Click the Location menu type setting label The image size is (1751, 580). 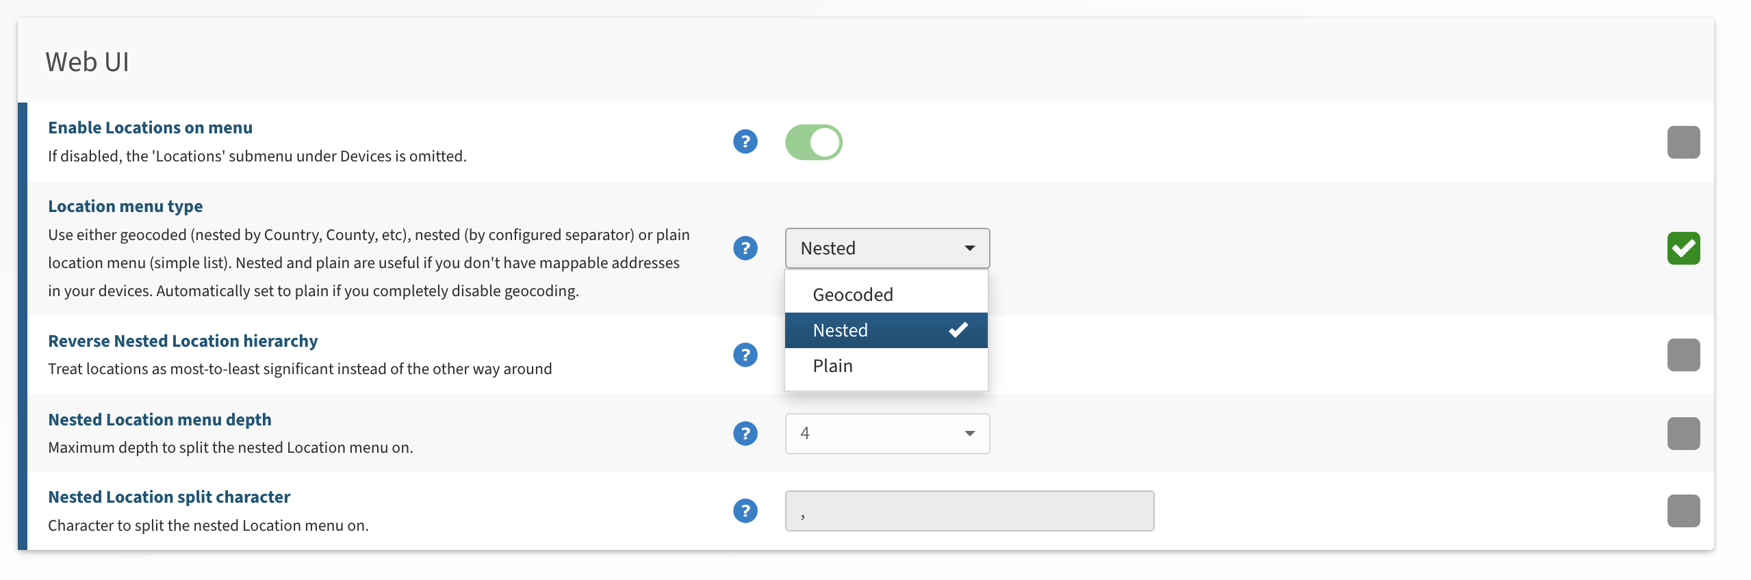tap(125, 206)
